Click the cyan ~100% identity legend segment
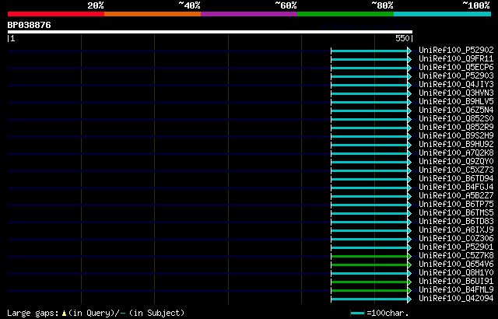This screenshot has height=319, width=498. tap(443, 14)
